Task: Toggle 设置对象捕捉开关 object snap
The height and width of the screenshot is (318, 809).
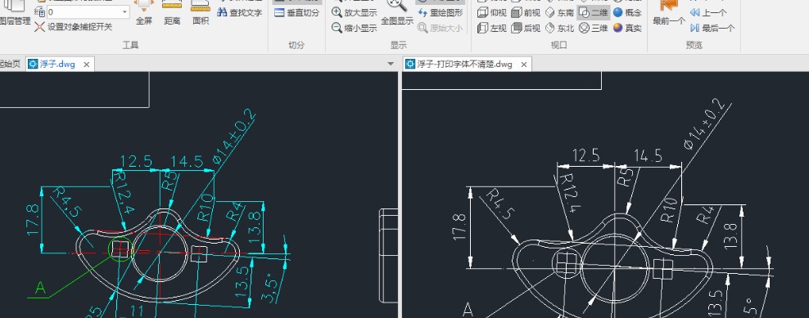Action: [x=73, y=27]
